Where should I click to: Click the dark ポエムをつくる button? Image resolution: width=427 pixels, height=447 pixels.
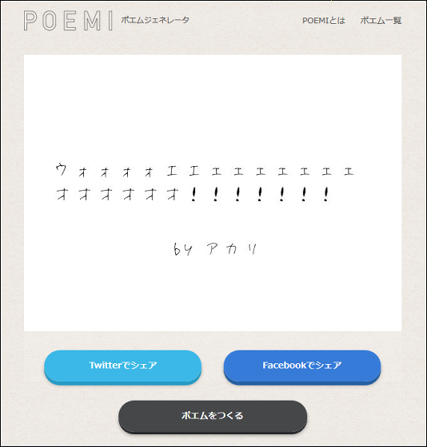click(213, 417)
